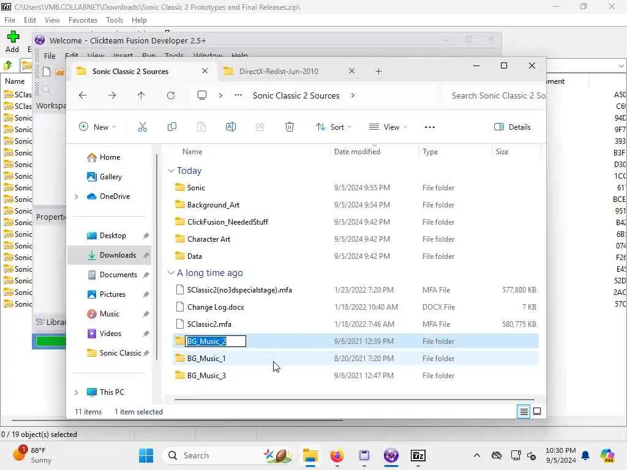This screenshot has width=627, height=470.
Task: Go back with the Explorer back arrow
Action: 83,95
